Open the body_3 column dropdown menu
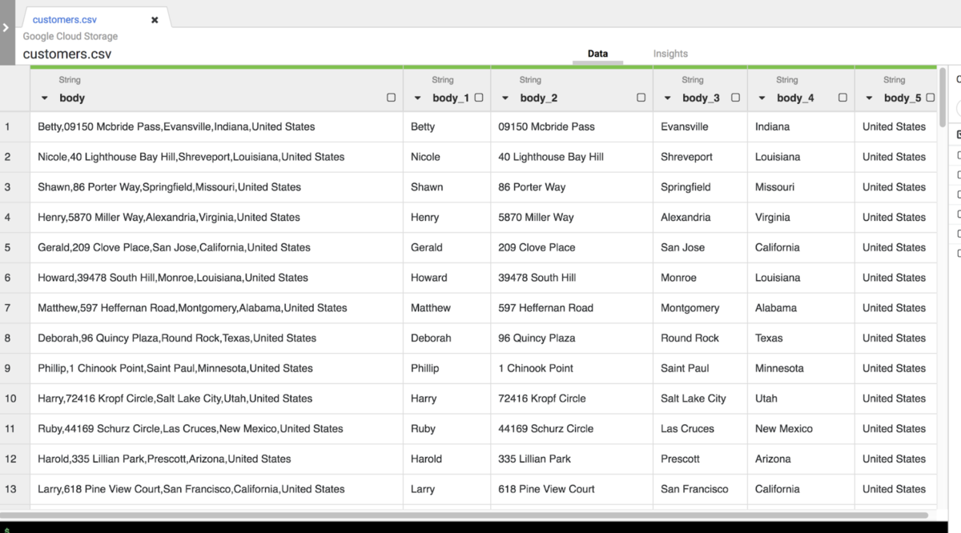The image size is (961, 533). click(668, 98)
